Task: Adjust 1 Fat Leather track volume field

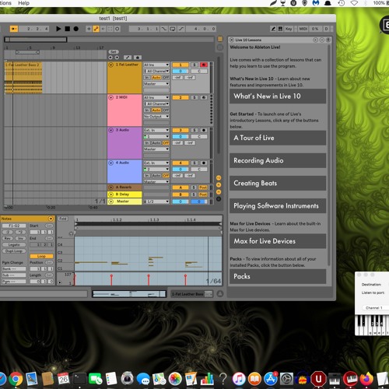Action: (180, 71)
